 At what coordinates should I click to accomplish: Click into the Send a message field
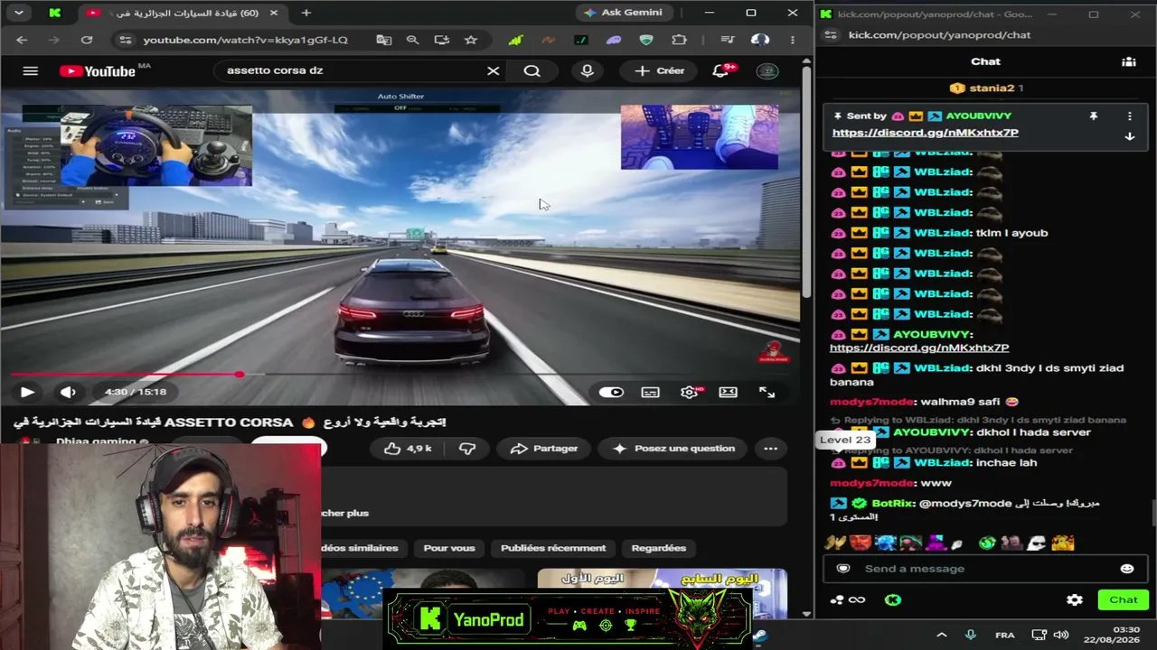pos(985,569)
